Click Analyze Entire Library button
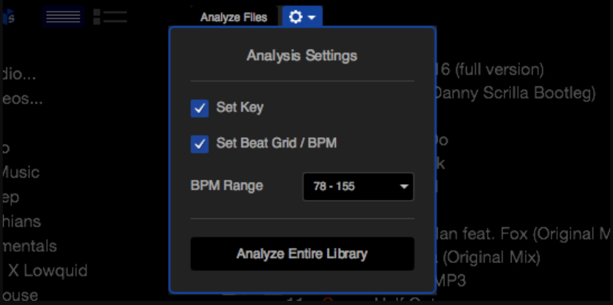 click(x=302, y=254)
